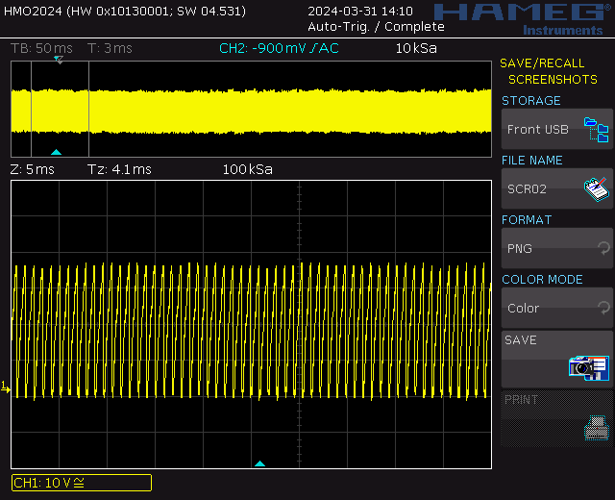Viewport: 615px width, 500px height.
Task: Click the TB: 50 ms timebase readout
Action: tap(41, 49)
